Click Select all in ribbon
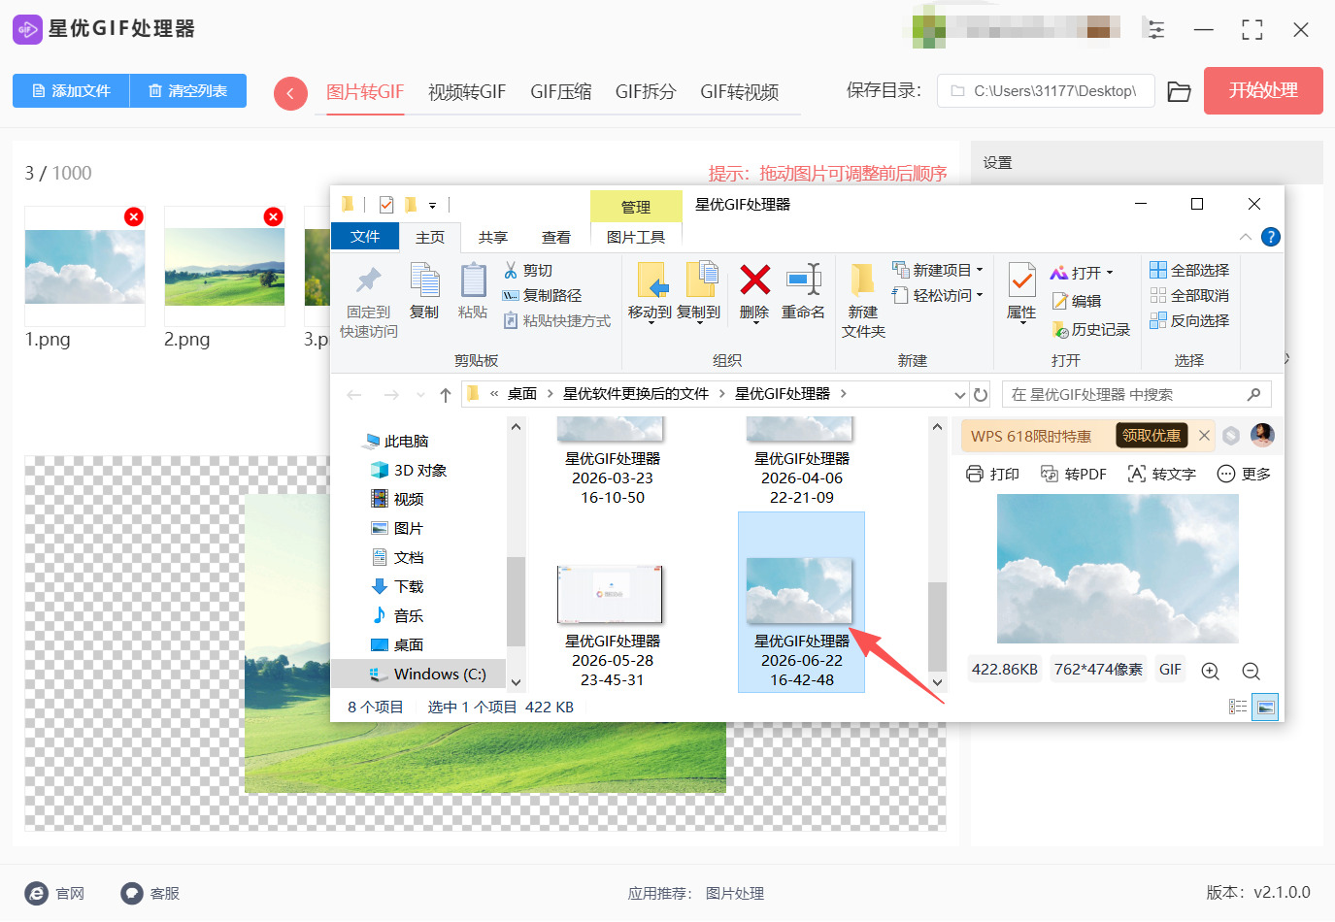 click(x=1189, y=270)
